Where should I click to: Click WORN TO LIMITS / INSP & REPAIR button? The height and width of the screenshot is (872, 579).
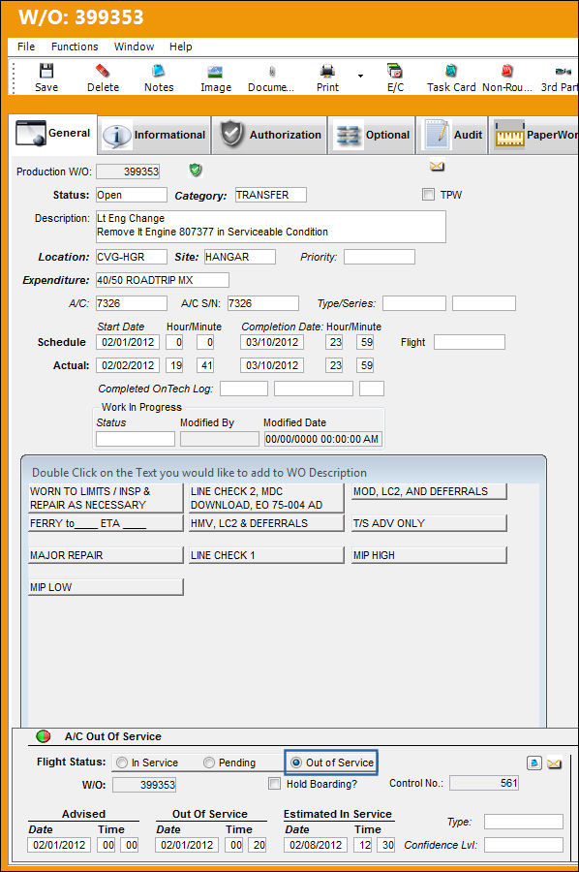click(106, 498)
